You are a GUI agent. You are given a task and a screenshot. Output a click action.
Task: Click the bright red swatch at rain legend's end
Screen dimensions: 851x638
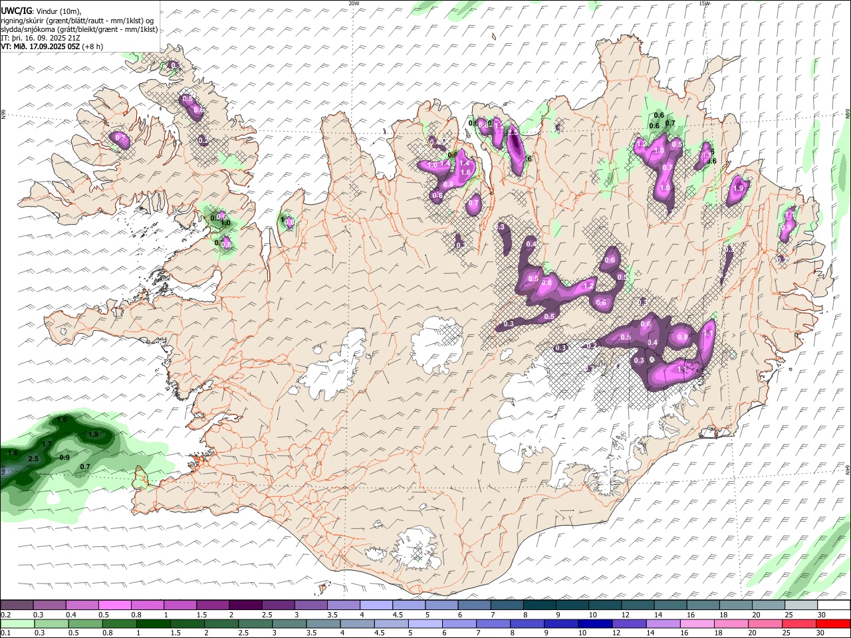[833, 624]
